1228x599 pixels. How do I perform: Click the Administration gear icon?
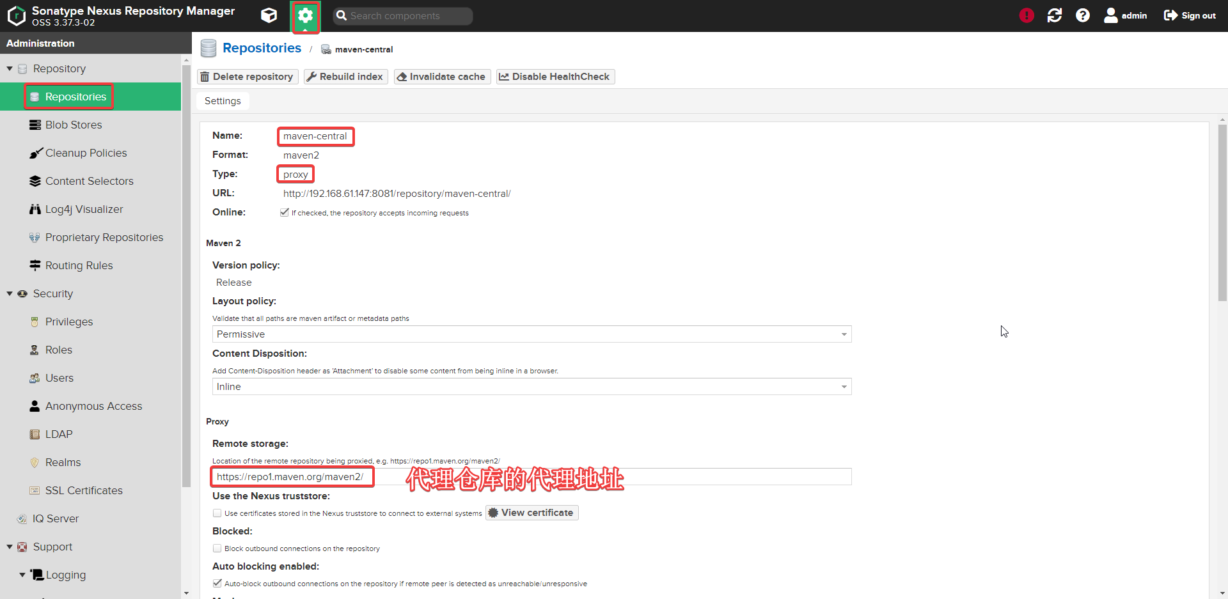click(x=306, y=16)
